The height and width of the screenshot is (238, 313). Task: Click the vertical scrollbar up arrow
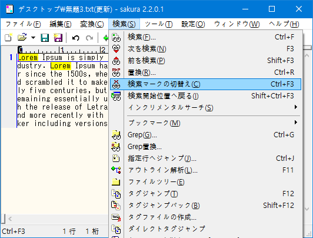[307, 55]
